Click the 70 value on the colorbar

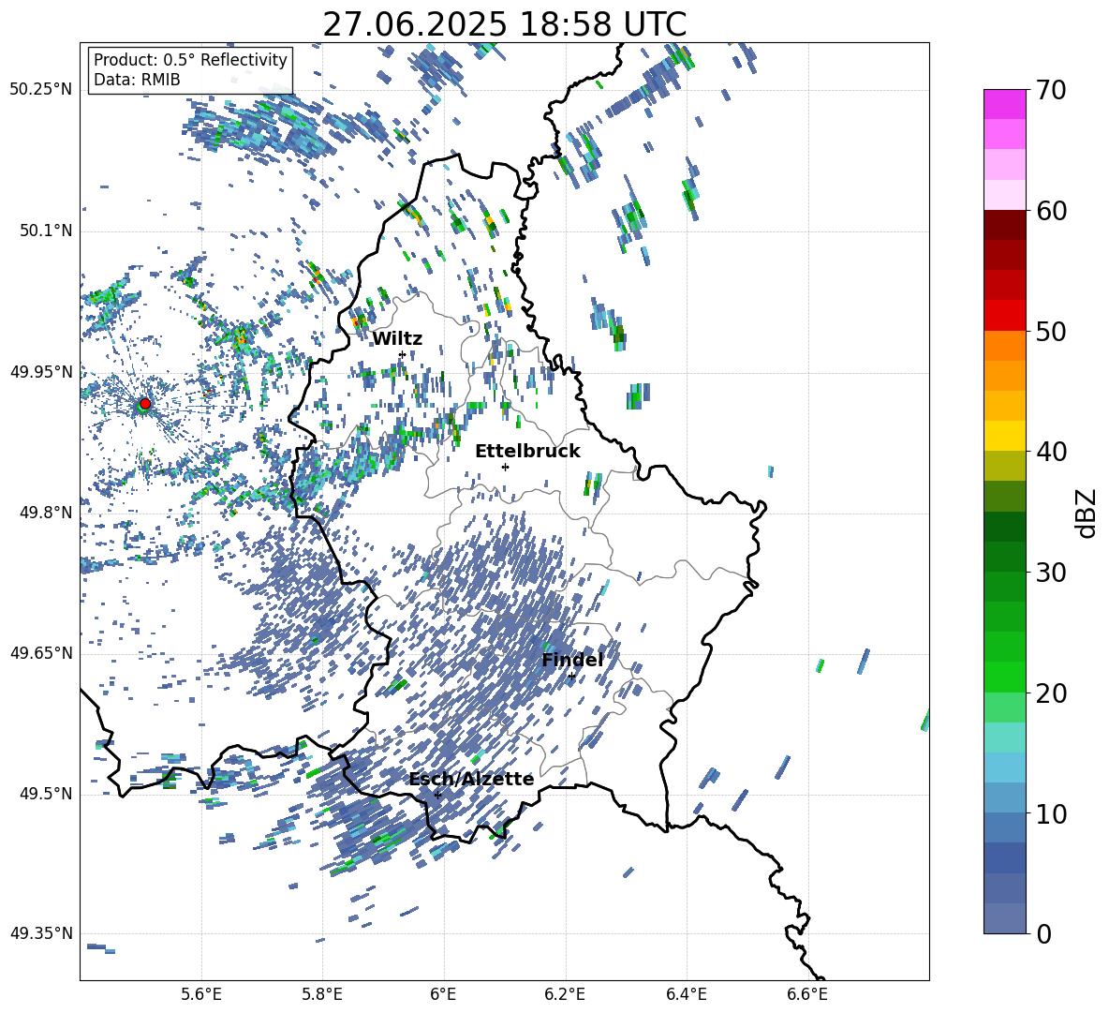pyautogui.click(x=1051, y=91)
